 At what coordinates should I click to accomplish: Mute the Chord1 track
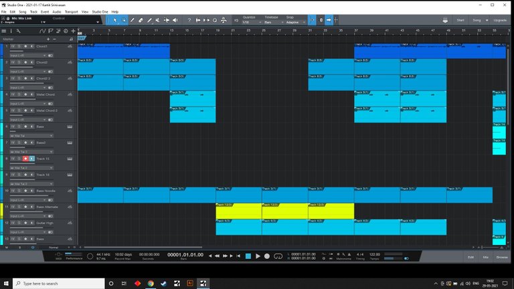point(13,46)
